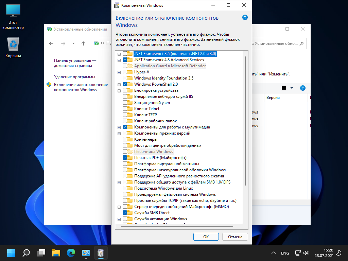Viewport: 348px width, 261px height.
Task: Click the Up arrow in Installed Updates window
Action: click(x=83, y=43)
